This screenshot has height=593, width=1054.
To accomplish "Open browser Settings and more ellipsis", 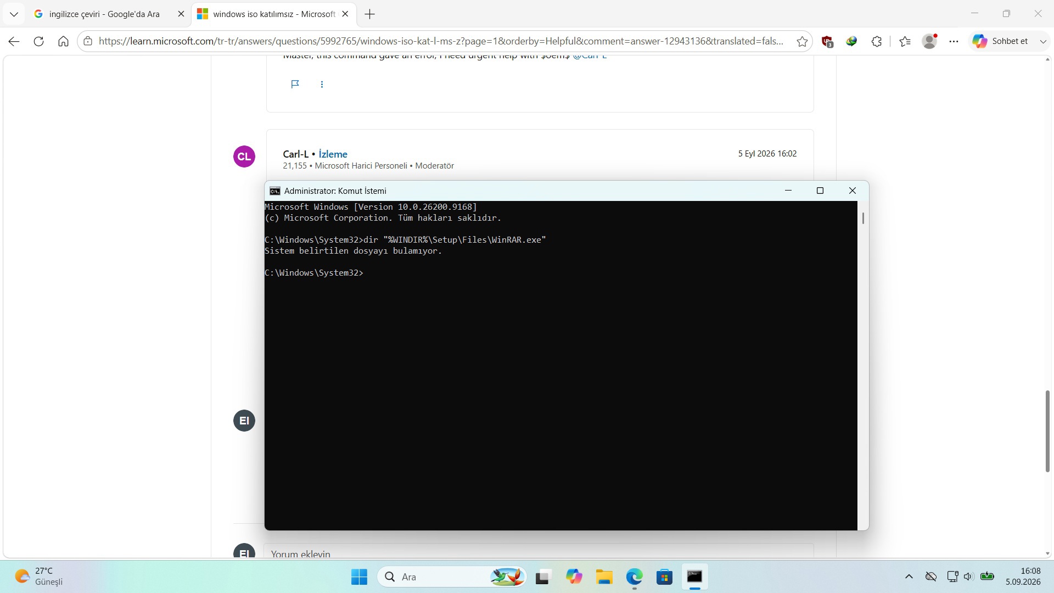I will (x=954, y=41).
